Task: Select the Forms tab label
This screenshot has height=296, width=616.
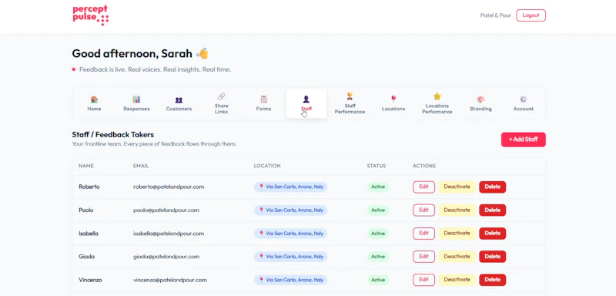Action: coord(263,109)
